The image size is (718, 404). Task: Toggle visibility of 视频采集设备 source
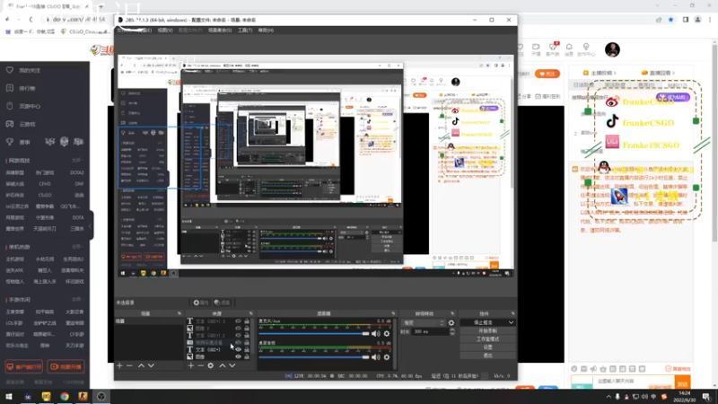click(238, 342)
